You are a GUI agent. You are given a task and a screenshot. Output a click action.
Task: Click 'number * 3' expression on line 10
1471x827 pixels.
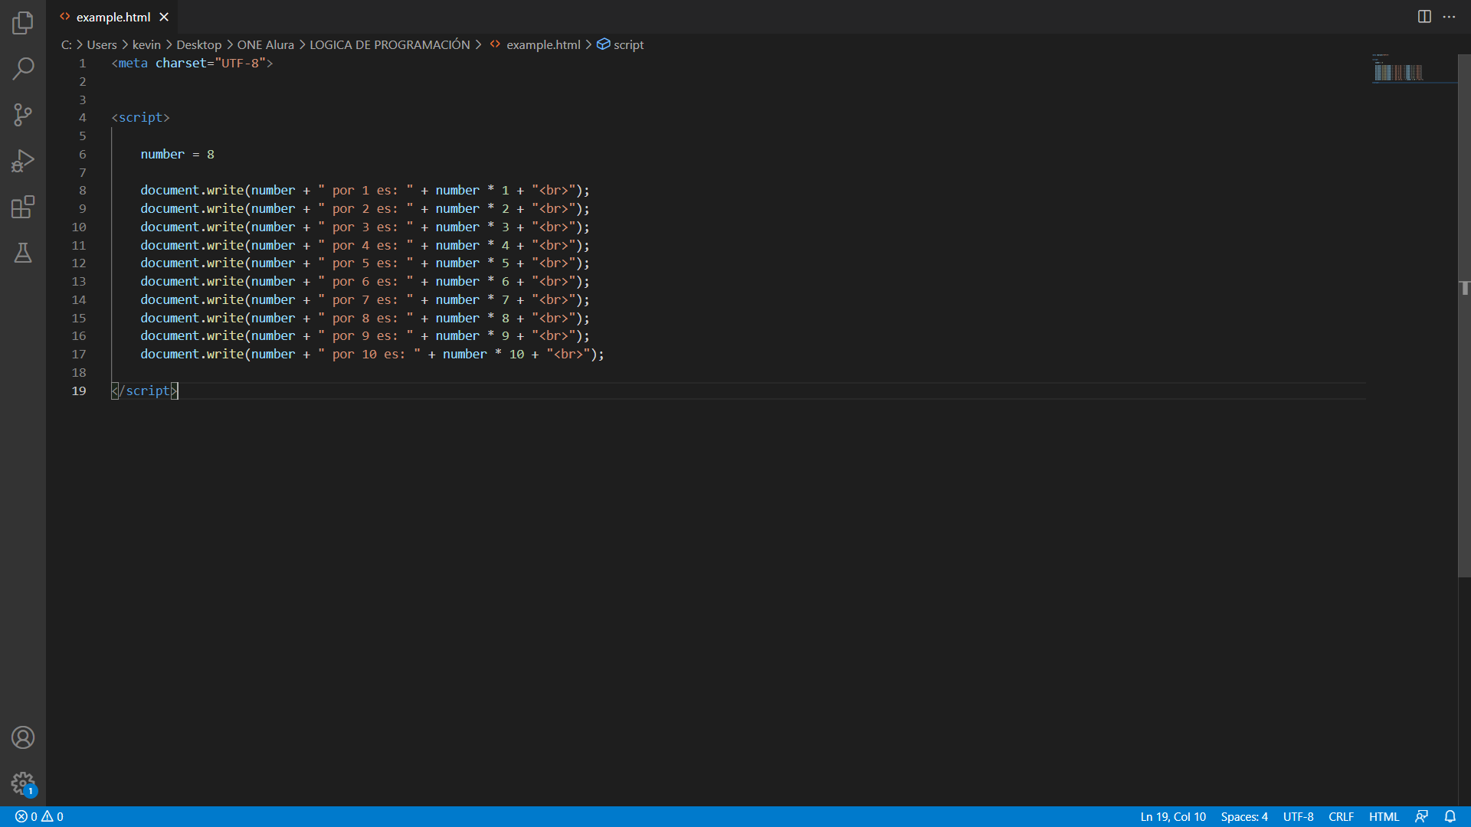(x=472, y=227)
